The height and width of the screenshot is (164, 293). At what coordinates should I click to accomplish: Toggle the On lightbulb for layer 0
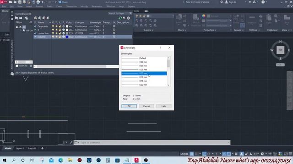tap(53, 30)
